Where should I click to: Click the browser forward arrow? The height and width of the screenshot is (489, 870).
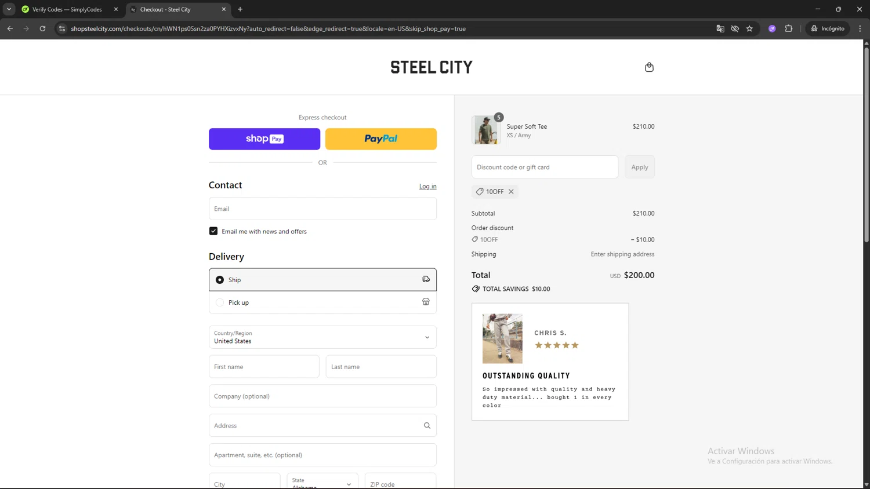(x=26, y=28)
